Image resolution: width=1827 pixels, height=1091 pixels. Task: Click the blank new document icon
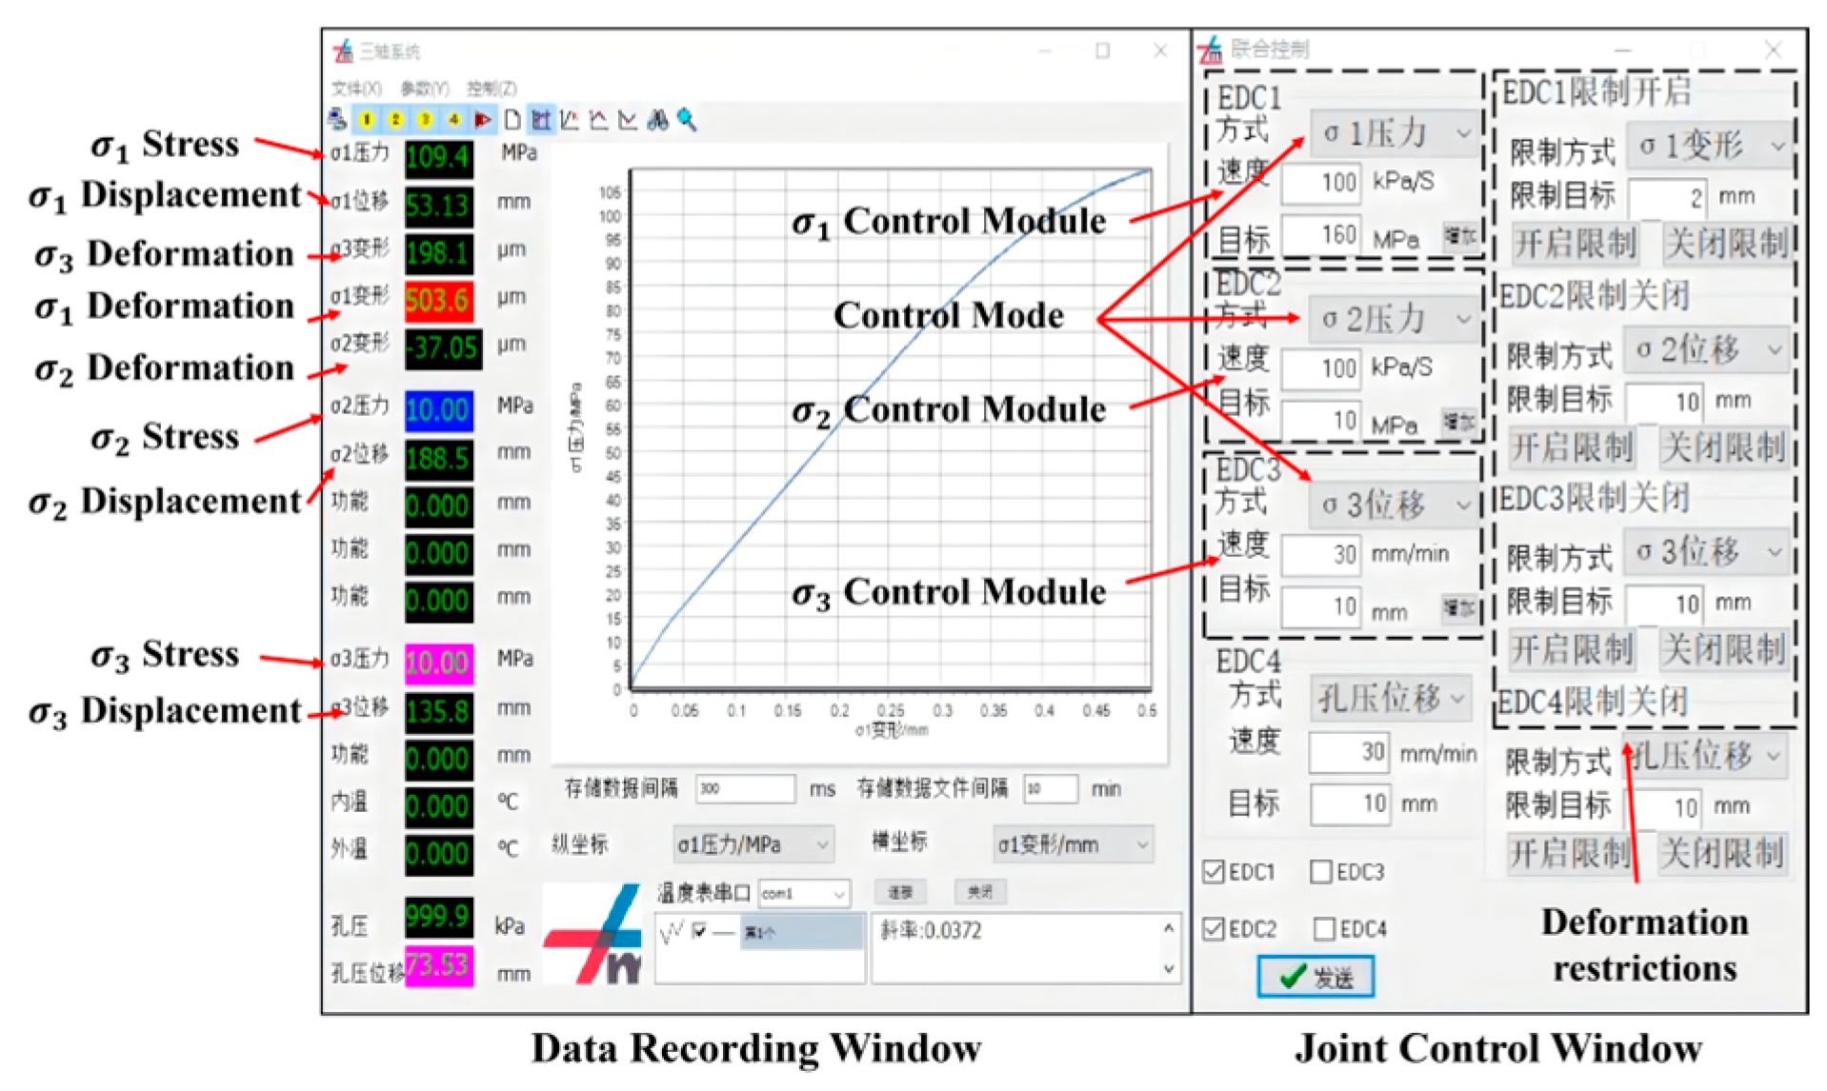[512, 119]
